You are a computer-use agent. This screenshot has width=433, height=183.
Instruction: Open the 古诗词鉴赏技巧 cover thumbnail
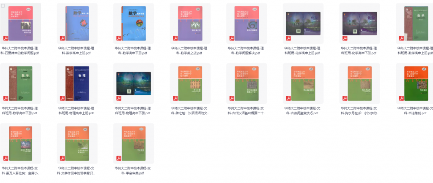[x=303, y=83]
